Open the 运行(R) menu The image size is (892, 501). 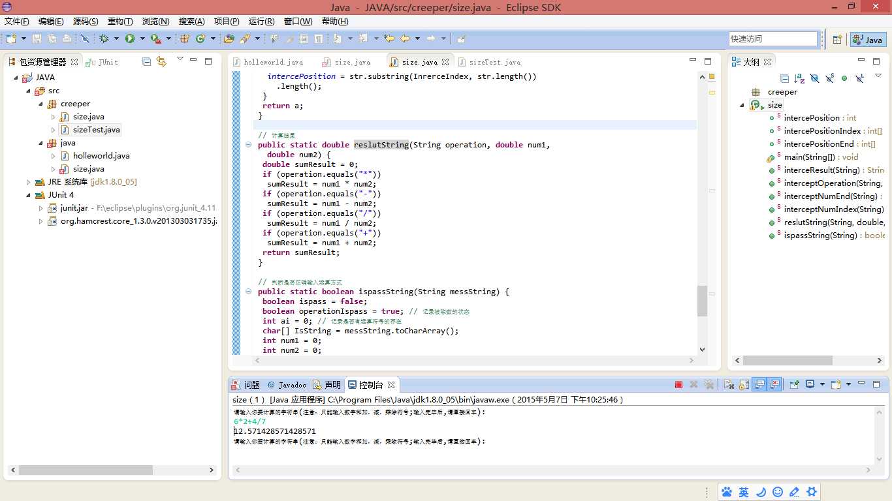click(x=262, y=22)
